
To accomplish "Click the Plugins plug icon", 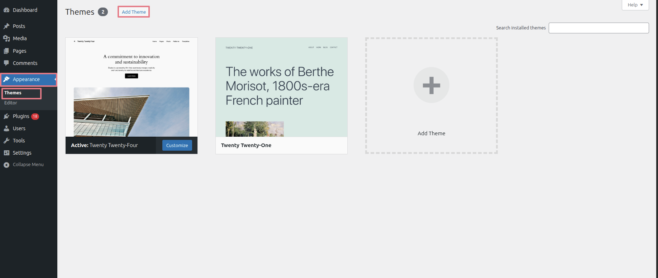I will click(x=6, y=116).
